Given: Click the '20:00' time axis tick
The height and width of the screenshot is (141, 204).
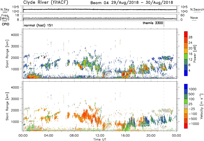Looking at the screenshot, I should tap(151, 135).
